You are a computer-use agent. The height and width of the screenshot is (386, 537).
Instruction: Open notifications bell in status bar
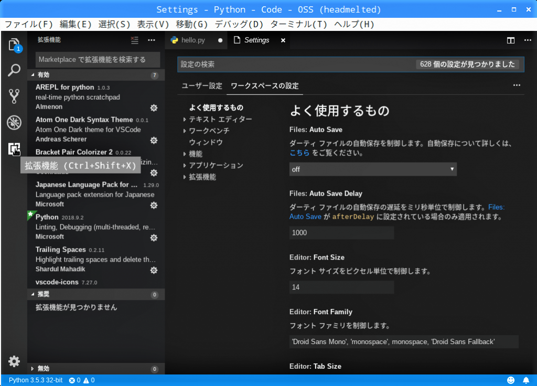coord(526,380)
